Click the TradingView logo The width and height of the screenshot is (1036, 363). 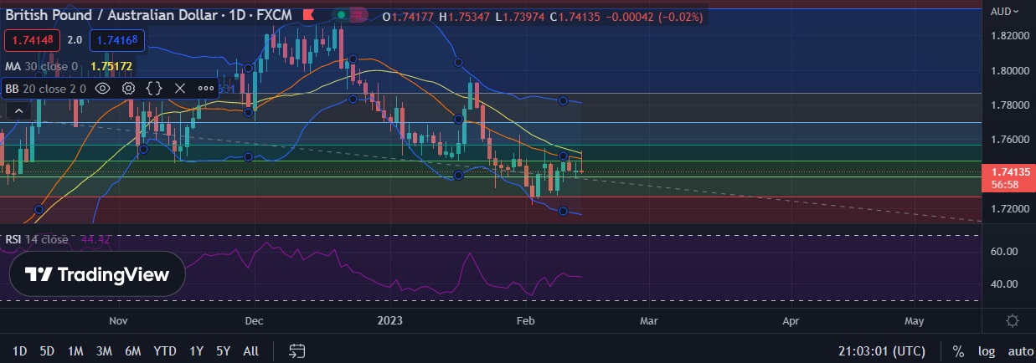pos(96,274)
